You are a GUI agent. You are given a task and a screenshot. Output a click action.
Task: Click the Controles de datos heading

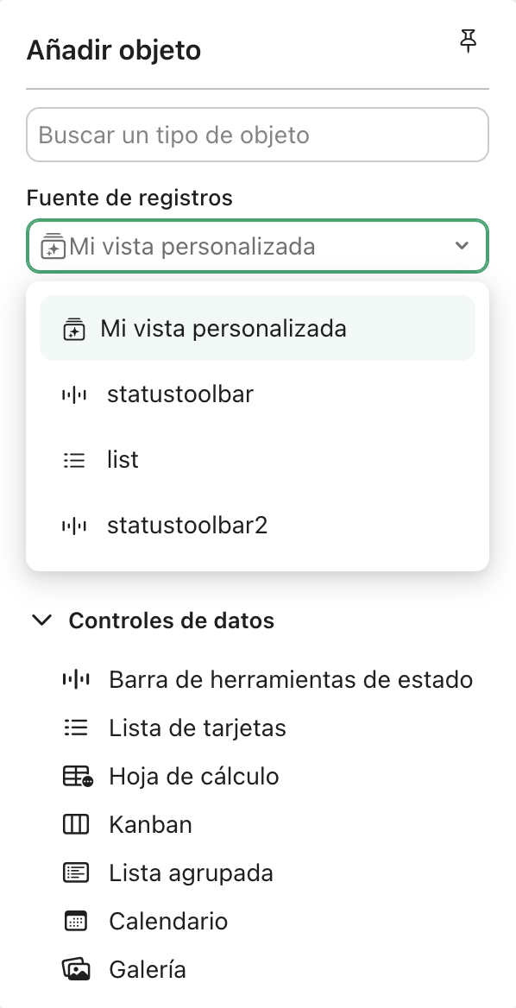pyautogui.click(x=173, y=621)
